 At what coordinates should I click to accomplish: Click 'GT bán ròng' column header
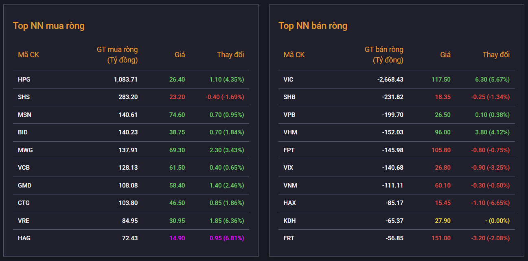pos(384,55)
